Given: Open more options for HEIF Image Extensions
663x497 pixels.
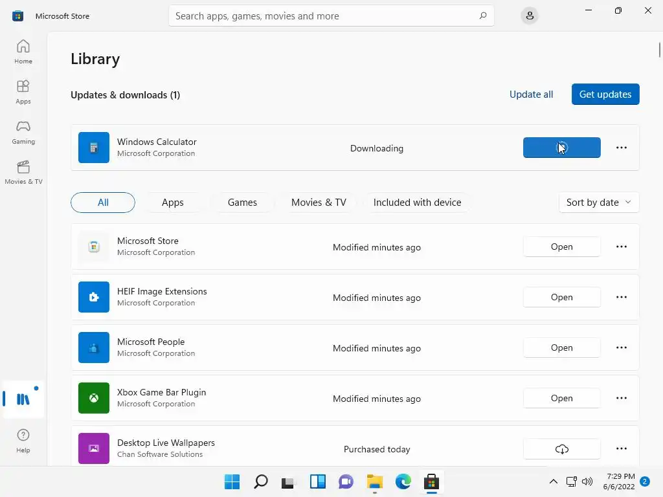Looking at the screenshot, I should (x=621, y=297).
